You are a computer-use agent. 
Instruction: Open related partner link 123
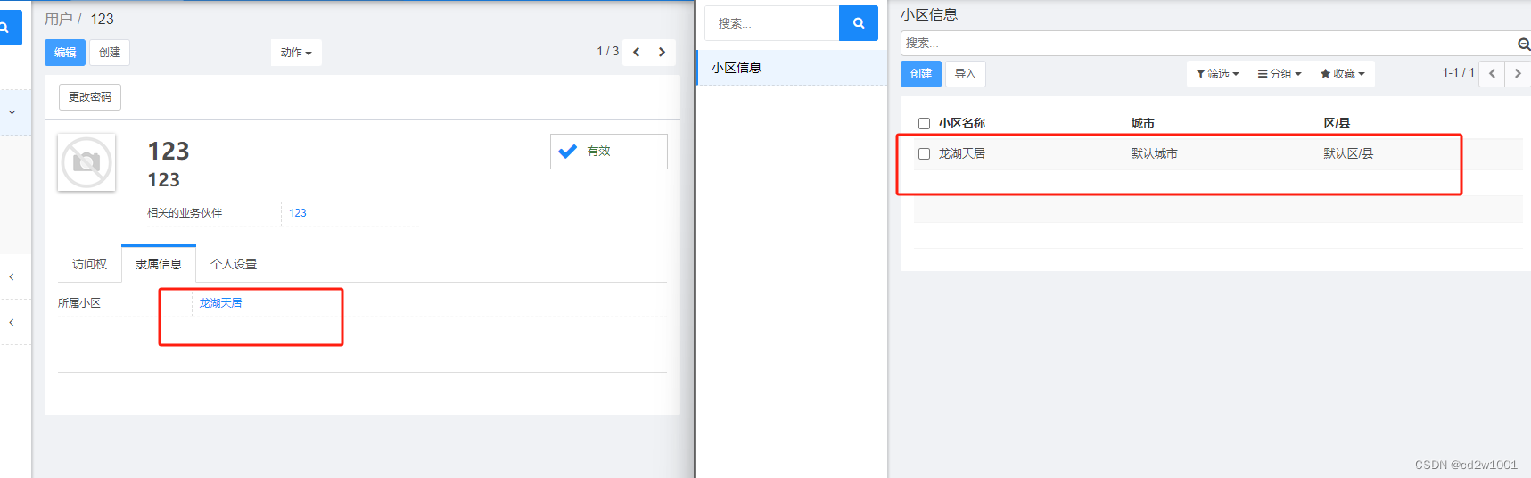(298, 213)
